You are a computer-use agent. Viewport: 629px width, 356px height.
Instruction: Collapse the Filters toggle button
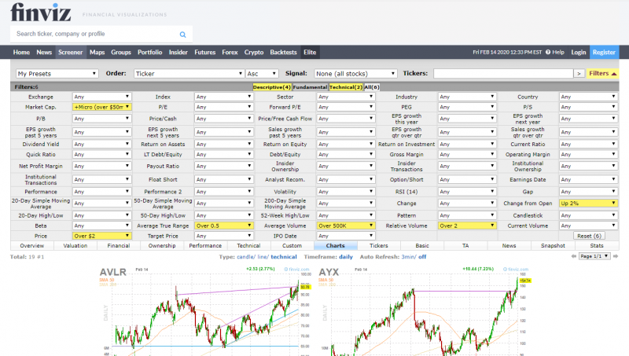coord(602,73)
